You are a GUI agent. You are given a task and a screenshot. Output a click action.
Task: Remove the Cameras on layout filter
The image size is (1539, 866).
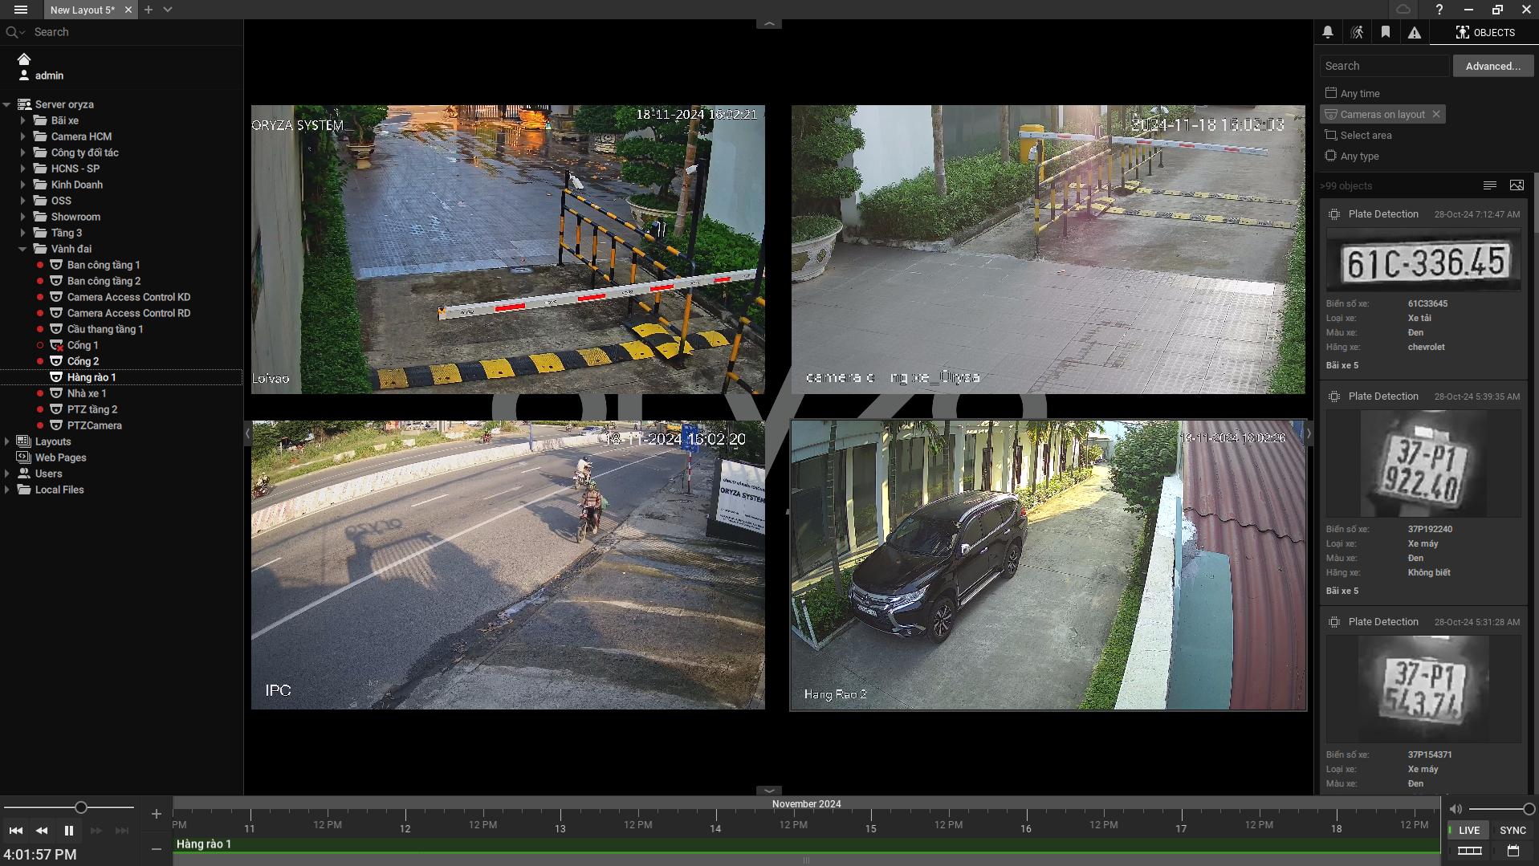pos(1436,114)
